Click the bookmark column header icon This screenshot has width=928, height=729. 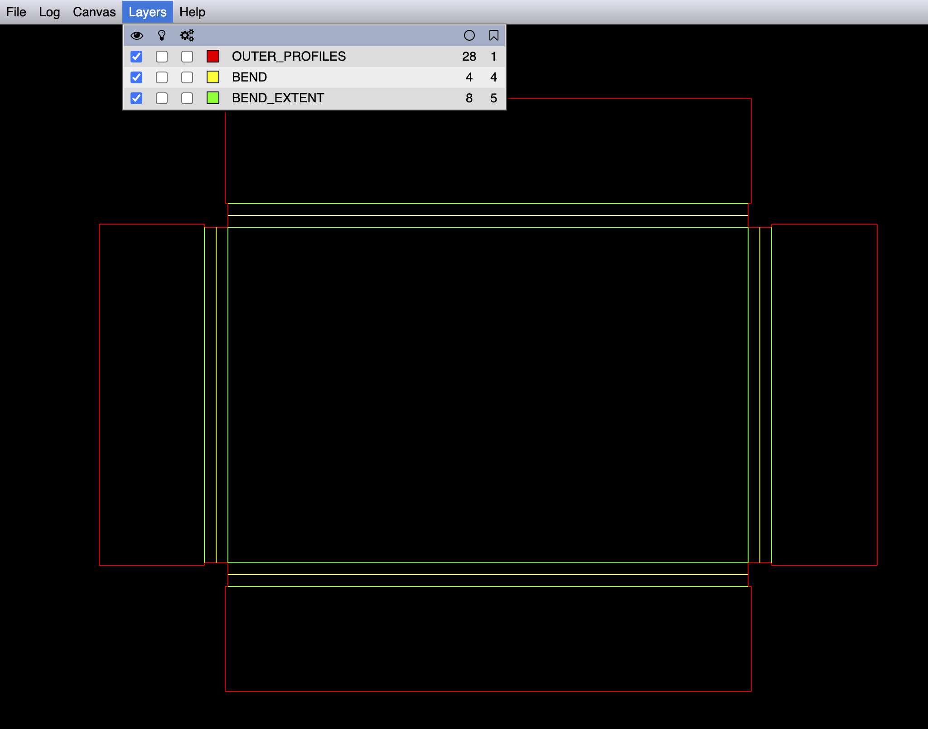(493, 35)
